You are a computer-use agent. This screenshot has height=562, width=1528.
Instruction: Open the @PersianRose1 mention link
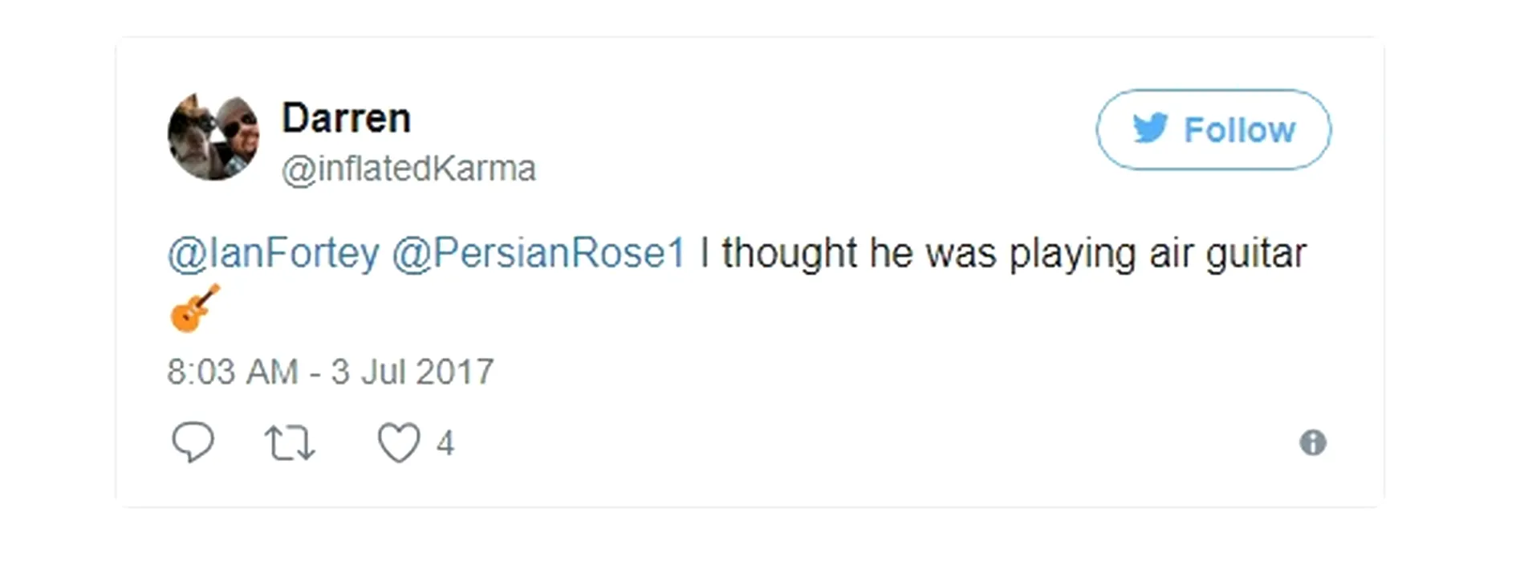click(538, 254)
